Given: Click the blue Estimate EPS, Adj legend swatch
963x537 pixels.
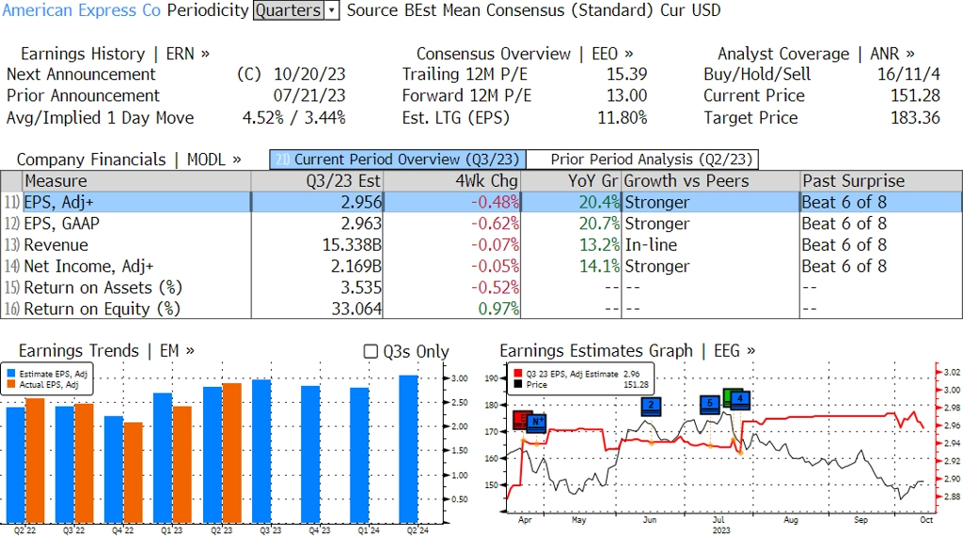Looking at the screenshot, I should pyautogui.click(x=11, y=374).
